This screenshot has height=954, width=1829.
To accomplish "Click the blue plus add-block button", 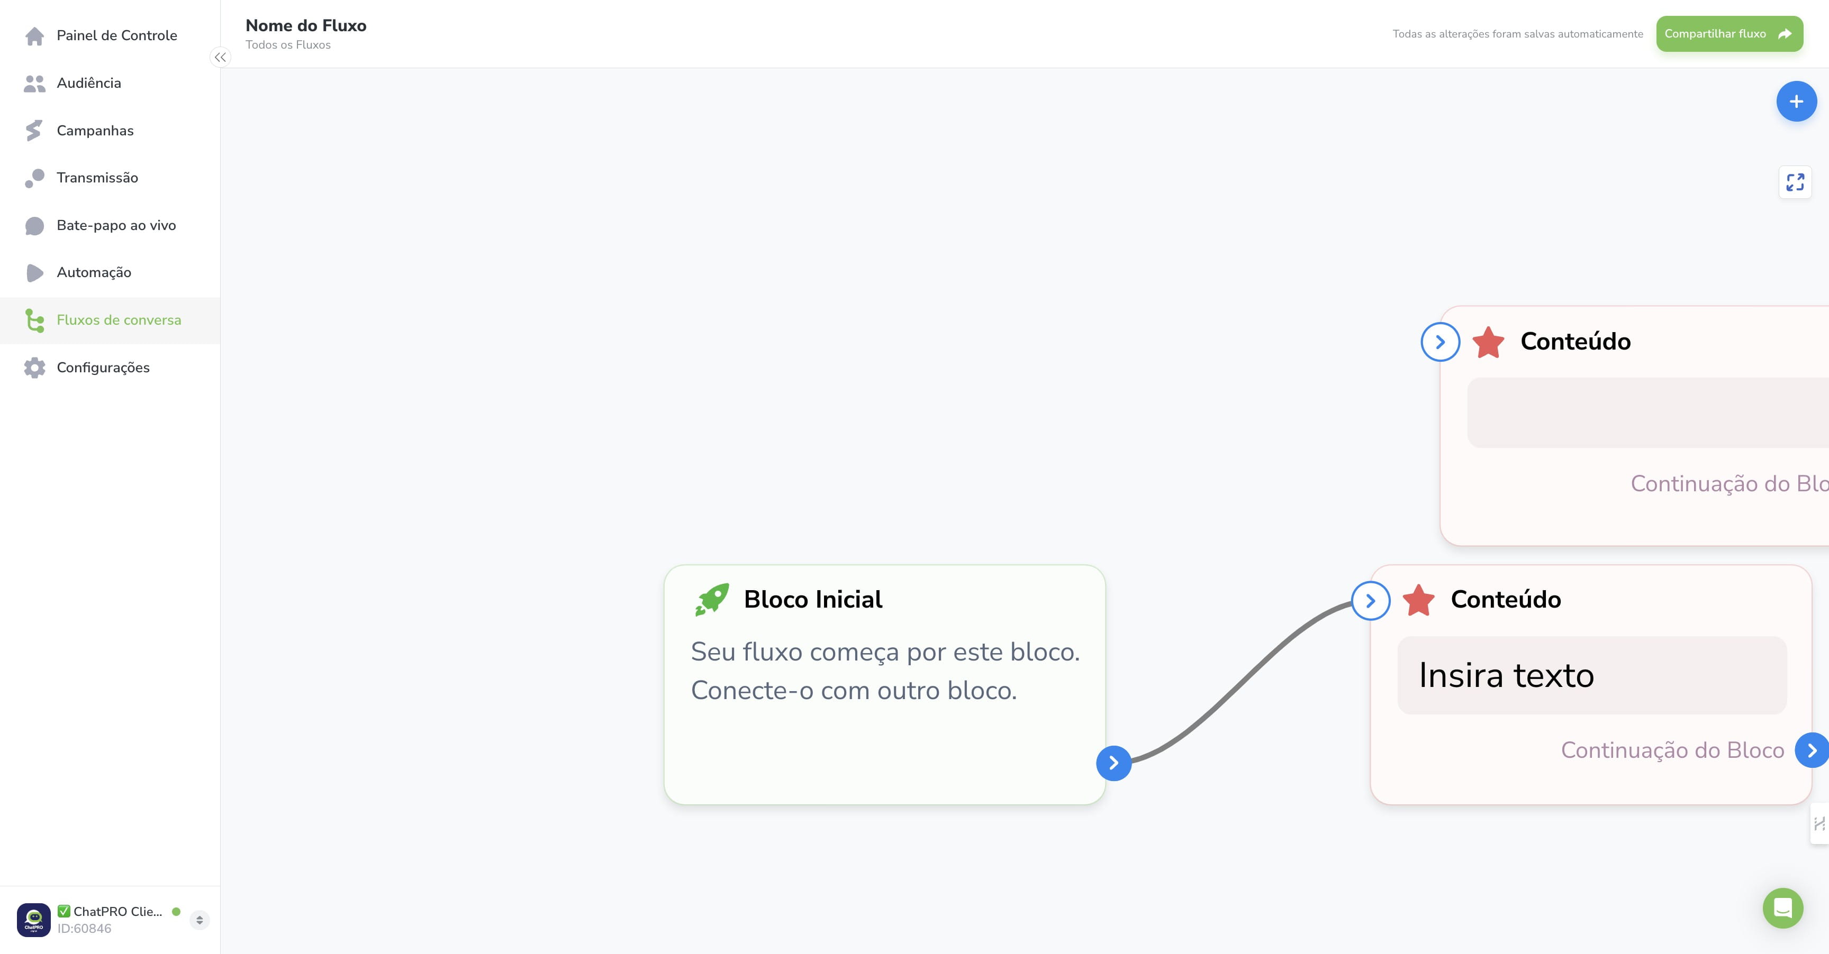I will 1796,102.
